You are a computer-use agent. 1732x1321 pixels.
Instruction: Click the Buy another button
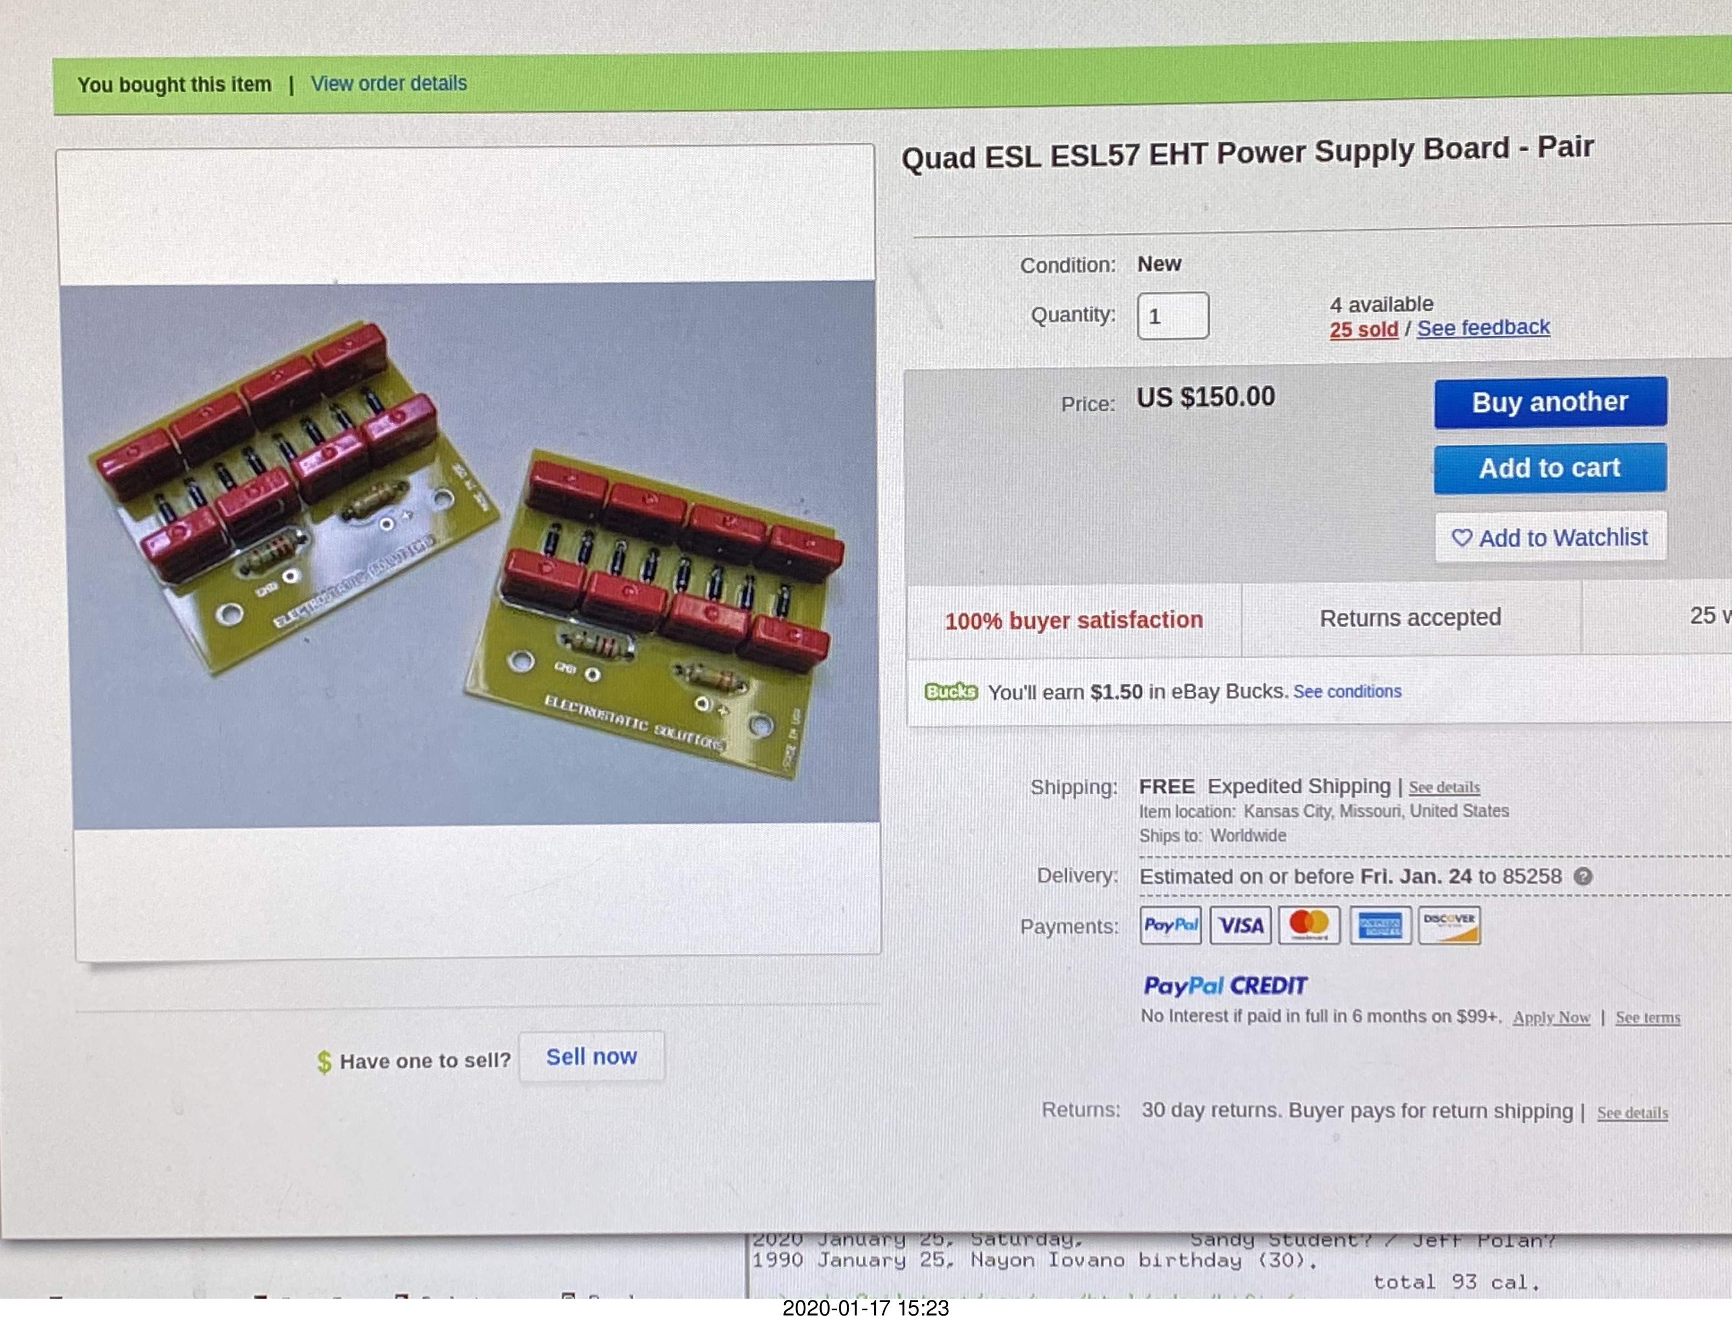tap(1550, 403)
